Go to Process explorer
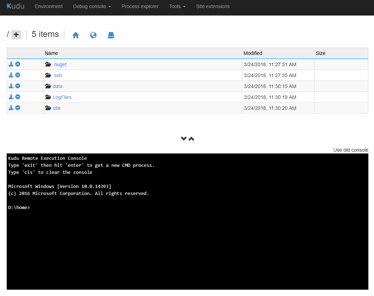The height and width of the screenshot is (296, 374). 140,6
